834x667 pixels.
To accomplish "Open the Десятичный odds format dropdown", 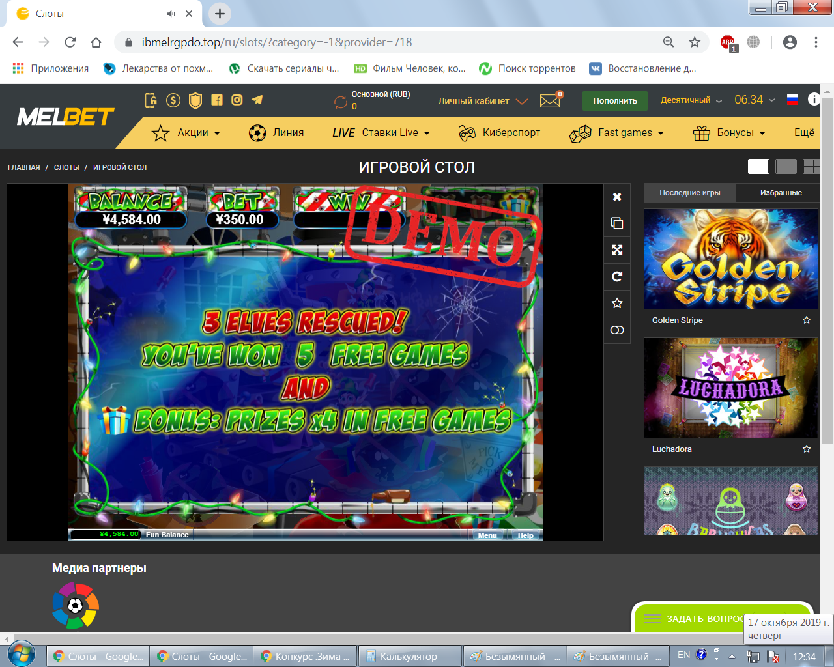I will click(691, 100).
